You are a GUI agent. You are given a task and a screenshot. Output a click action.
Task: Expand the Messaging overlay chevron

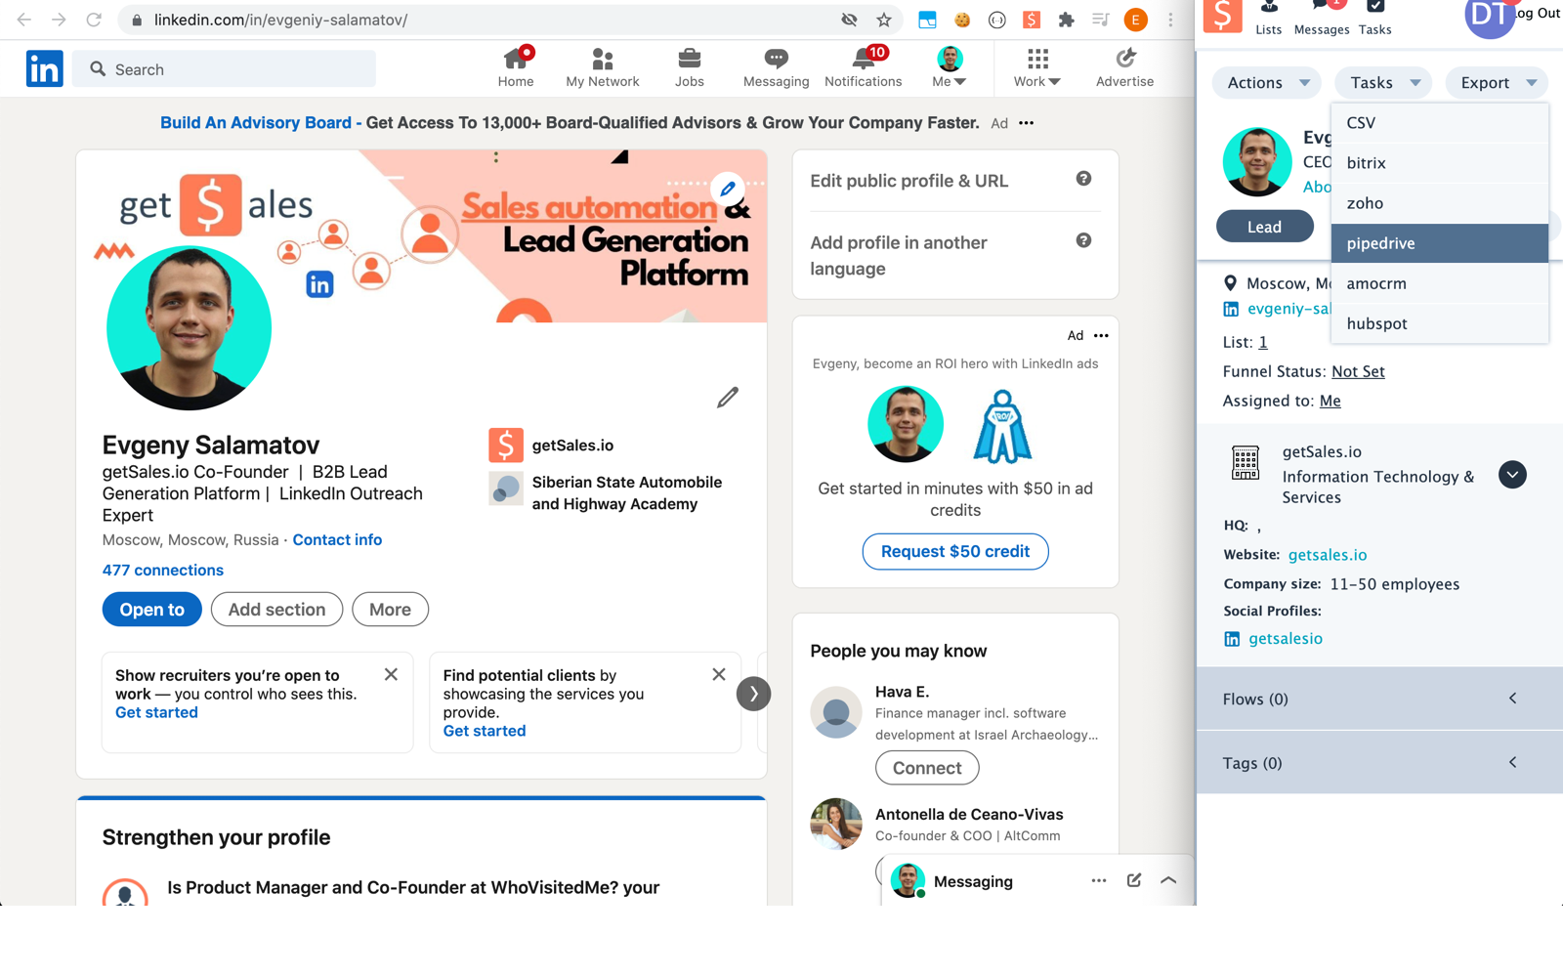pyautogui.click(x=1168, y=880)
